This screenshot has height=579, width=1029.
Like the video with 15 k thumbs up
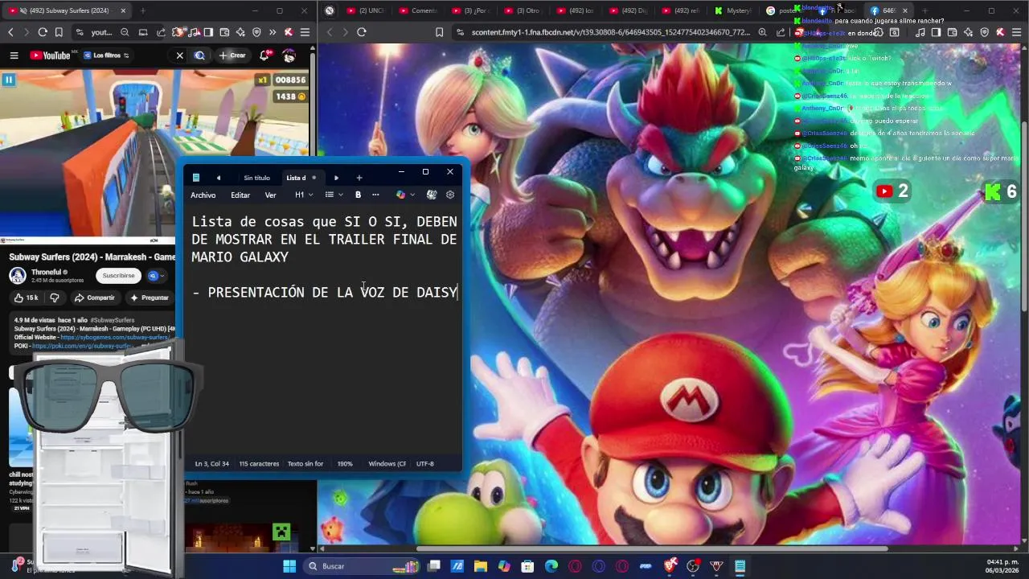click(26, 298)
